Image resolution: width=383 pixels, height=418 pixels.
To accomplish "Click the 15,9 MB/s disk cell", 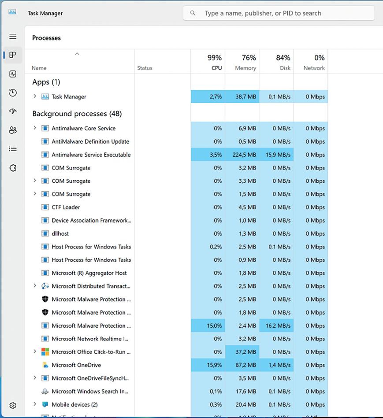I will point(277,155).
